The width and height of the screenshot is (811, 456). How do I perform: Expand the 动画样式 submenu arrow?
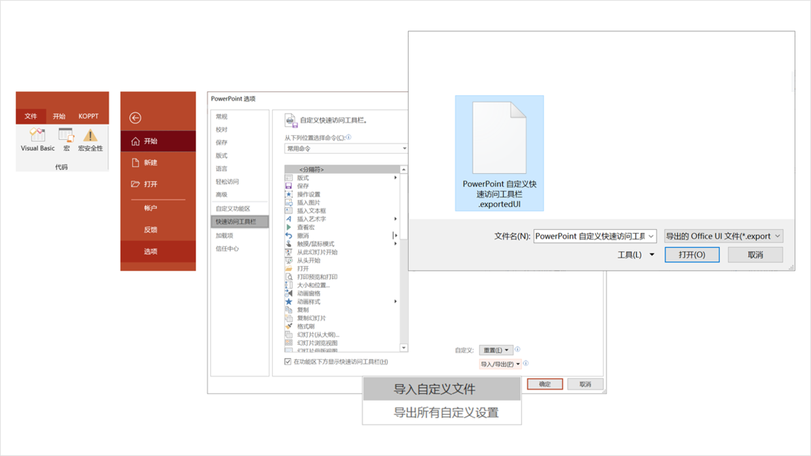pyautogui.click(x=396, y=302)
